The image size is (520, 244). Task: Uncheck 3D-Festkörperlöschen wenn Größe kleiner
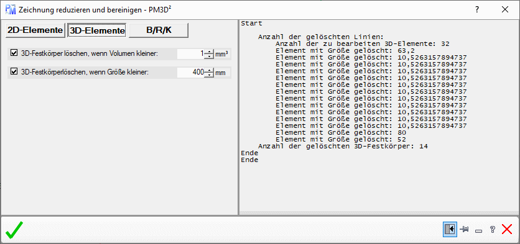click(x=14, y=72)
